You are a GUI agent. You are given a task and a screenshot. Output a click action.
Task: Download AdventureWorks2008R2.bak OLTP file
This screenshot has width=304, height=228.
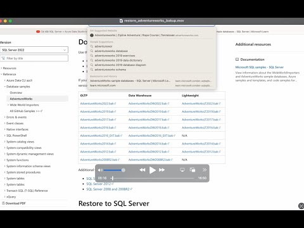pyautogui.click(x=100, y=160)
